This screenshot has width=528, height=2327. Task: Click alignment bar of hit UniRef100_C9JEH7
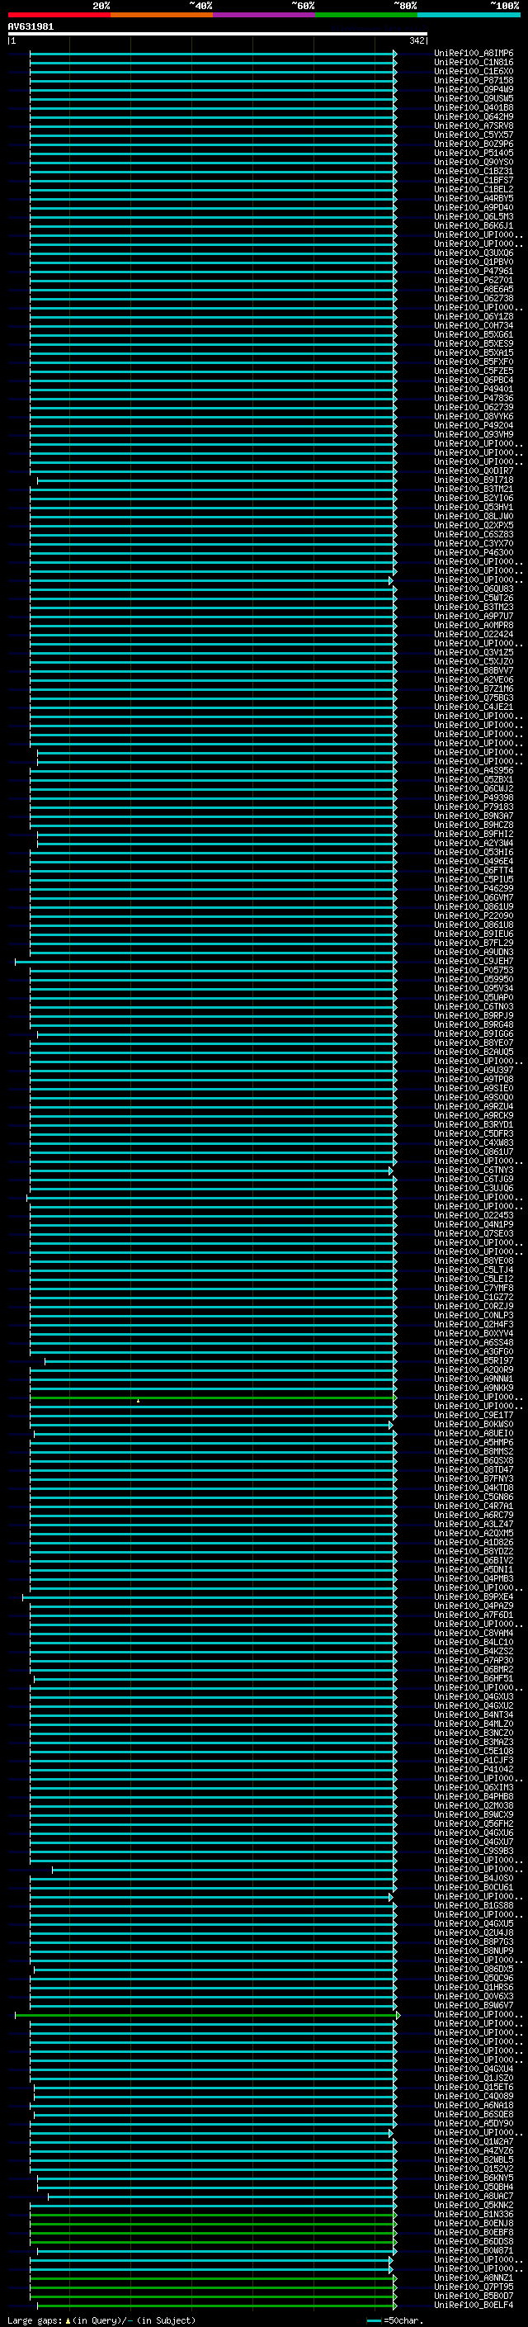click(x=205, y=961)
